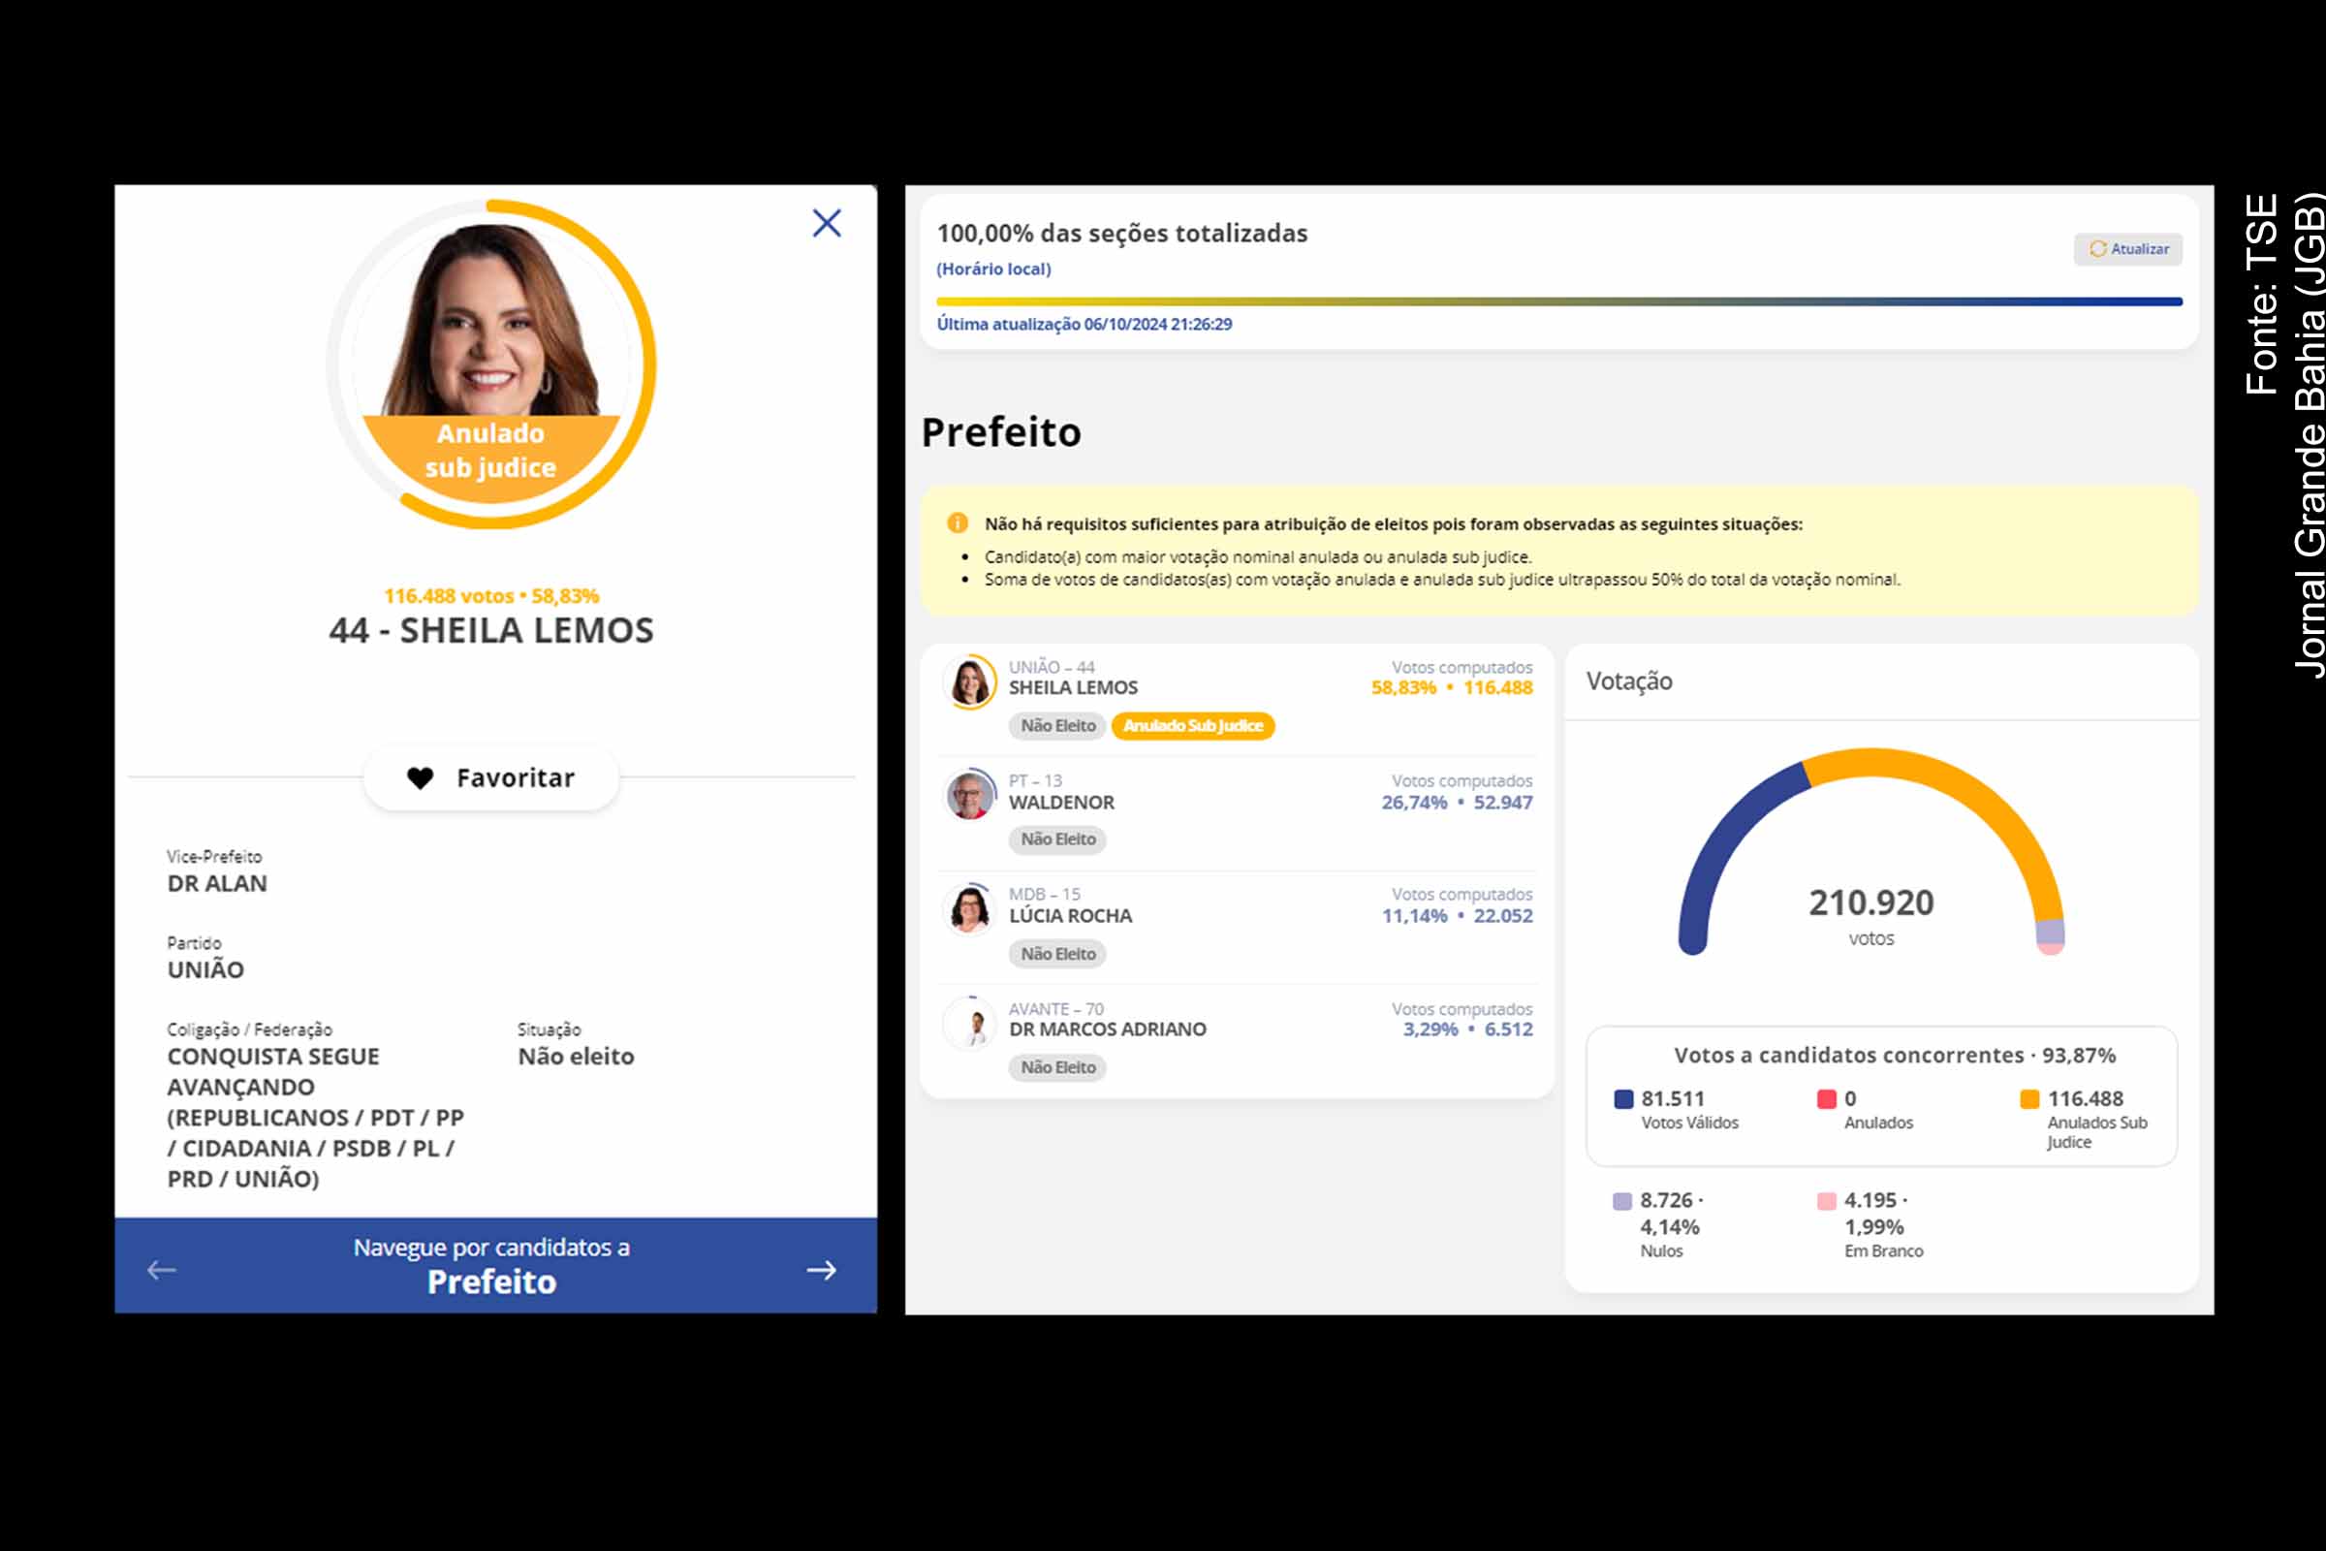Click the Anulado Sub Judice orange badge
Image resolution: width=2326 pixels, height=1551 pixels.
pyautogui.click(x=1193, y=726)
